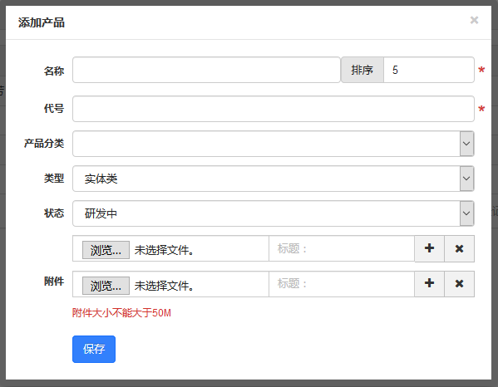Viewport: 498px width, 387px height.
Task: Click the remove X icon in the first attachment row
Action: (459, 248)
